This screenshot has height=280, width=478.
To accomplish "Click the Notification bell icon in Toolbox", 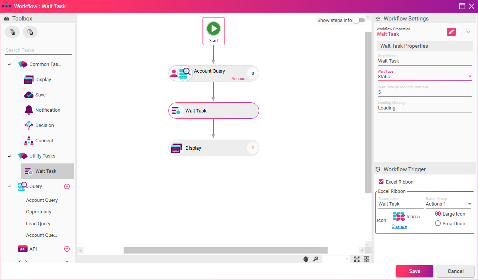I will click(29, 110).
